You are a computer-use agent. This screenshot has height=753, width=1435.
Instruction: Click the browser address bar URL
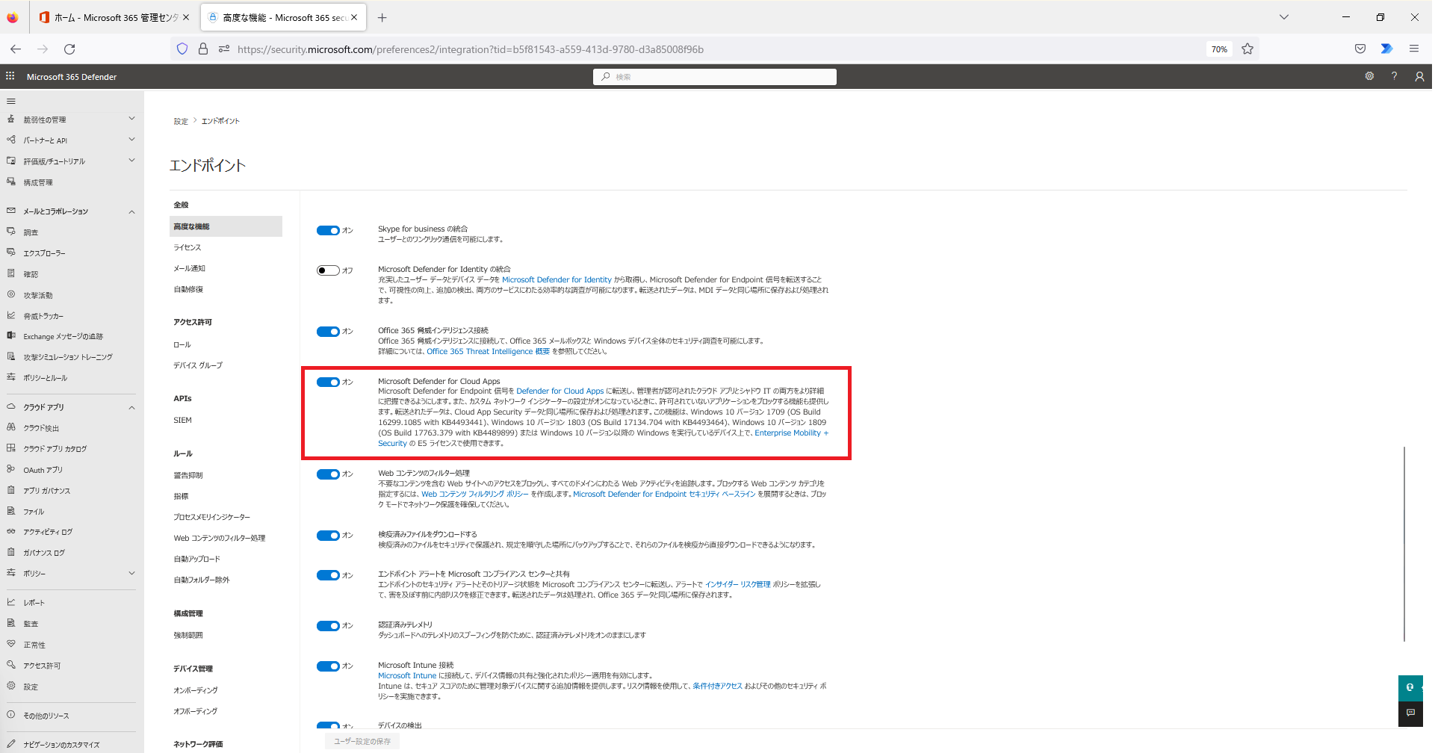point(471,49)
